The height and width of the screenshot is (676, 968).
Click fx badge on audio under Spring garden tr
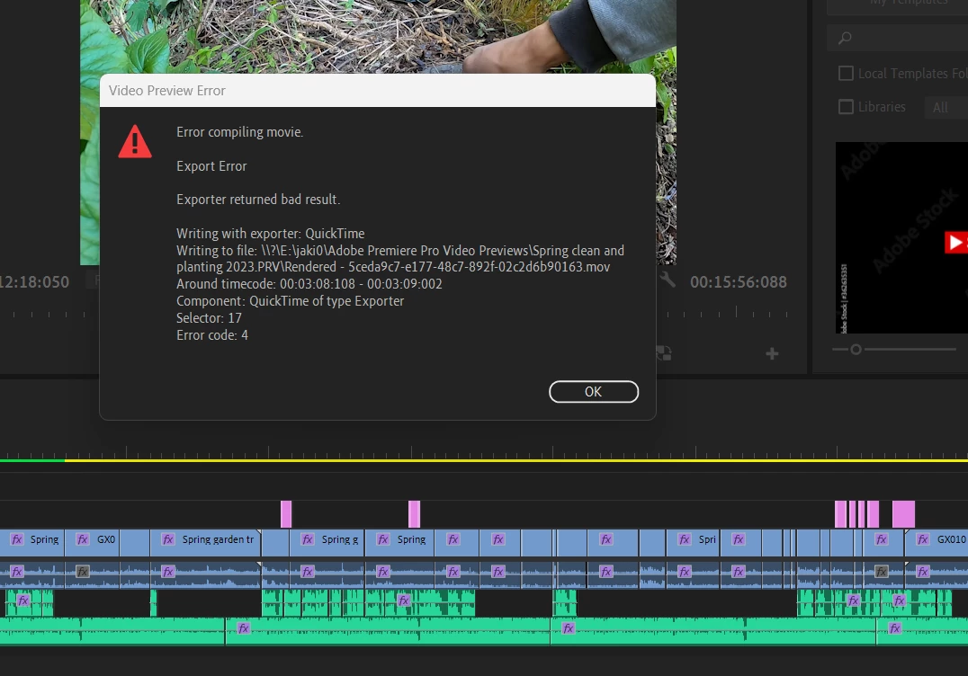click(x=168, y=572)
